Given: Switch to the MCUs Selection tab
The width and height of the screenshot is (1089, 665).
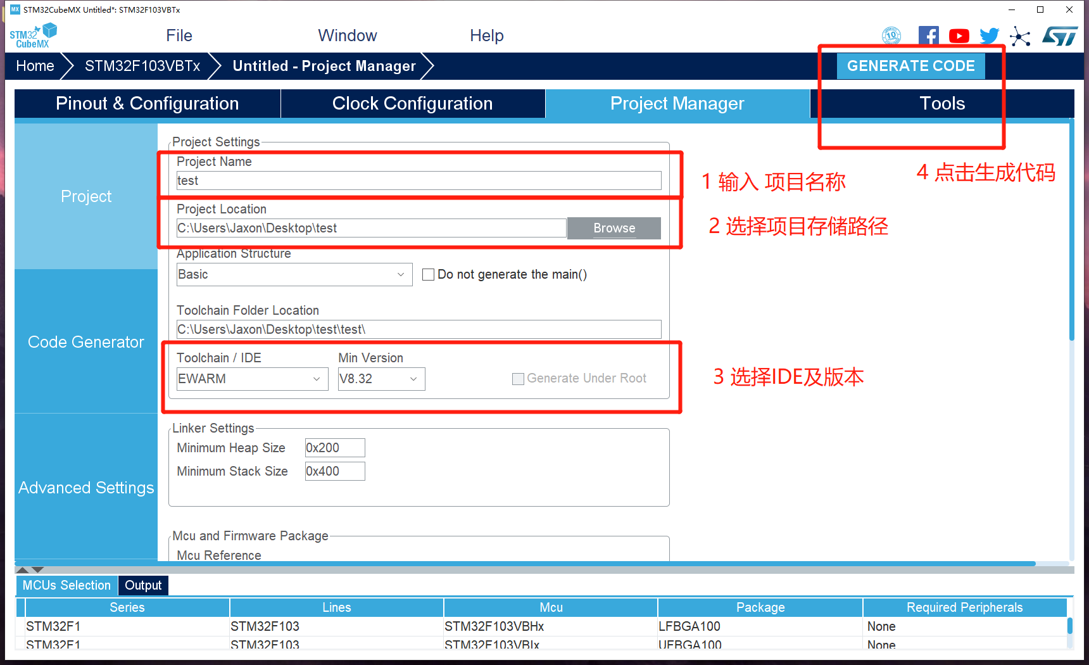Looking at the screenshot, I should (66, 585).
